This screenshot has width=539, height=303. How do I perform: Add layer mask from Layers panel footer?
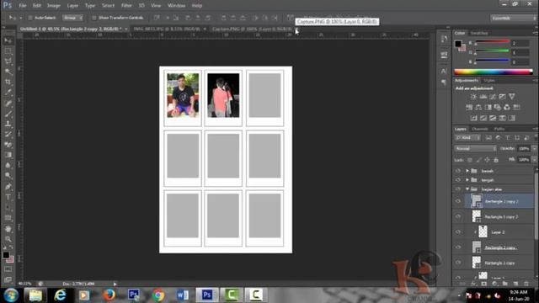[484, 284]
